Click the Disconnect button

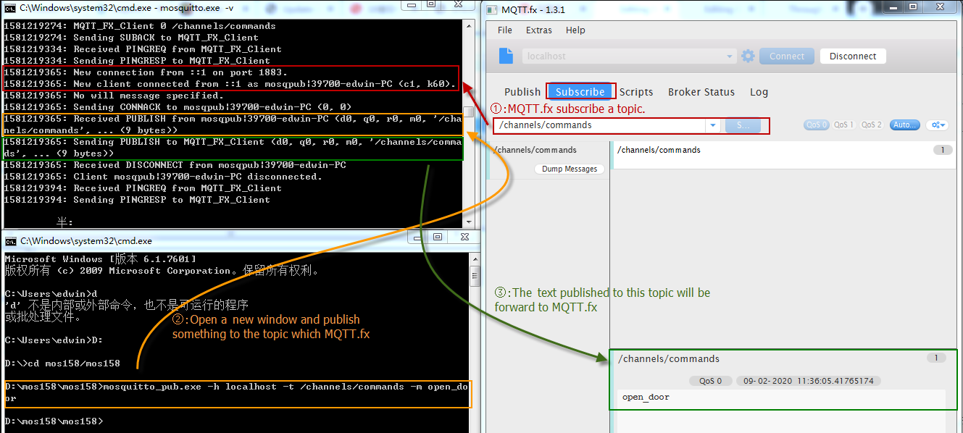[x=853, y=56]
